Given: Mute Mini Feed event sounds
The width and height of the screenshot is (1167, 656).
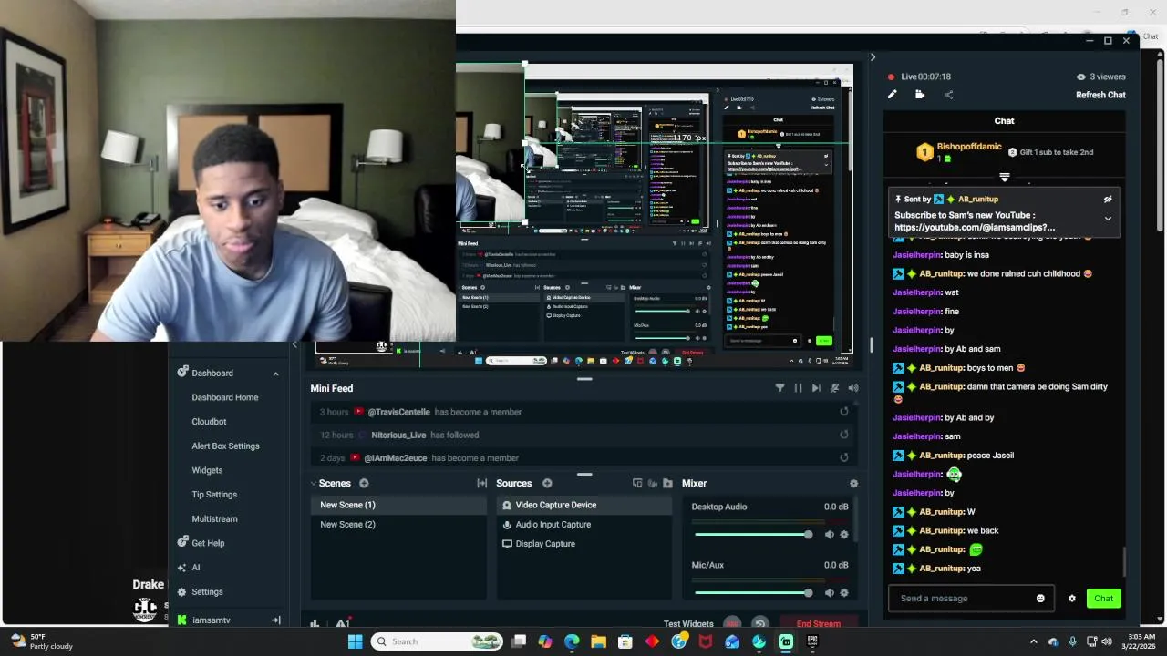Looking at the screenshot, I should (834, 388).
